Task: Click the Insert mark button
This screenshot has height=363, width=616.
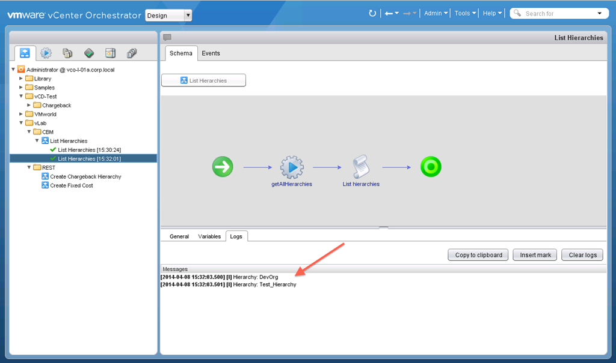Action: 535,255
